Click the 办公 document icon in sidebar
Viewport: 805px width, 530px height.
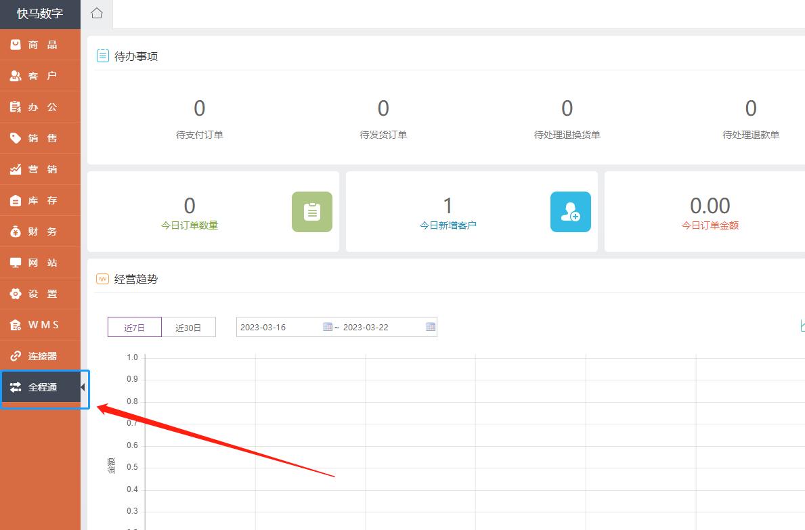point(16,107)
